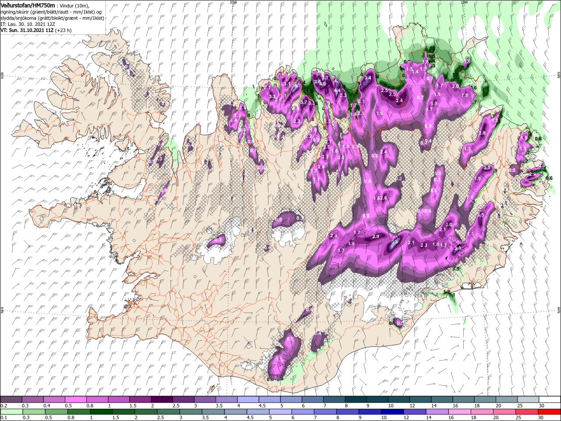Pick the darkest green 1 rain legend swatch
Image resolution: width=561 pixels, height=421 pixels.
(101, 412)
